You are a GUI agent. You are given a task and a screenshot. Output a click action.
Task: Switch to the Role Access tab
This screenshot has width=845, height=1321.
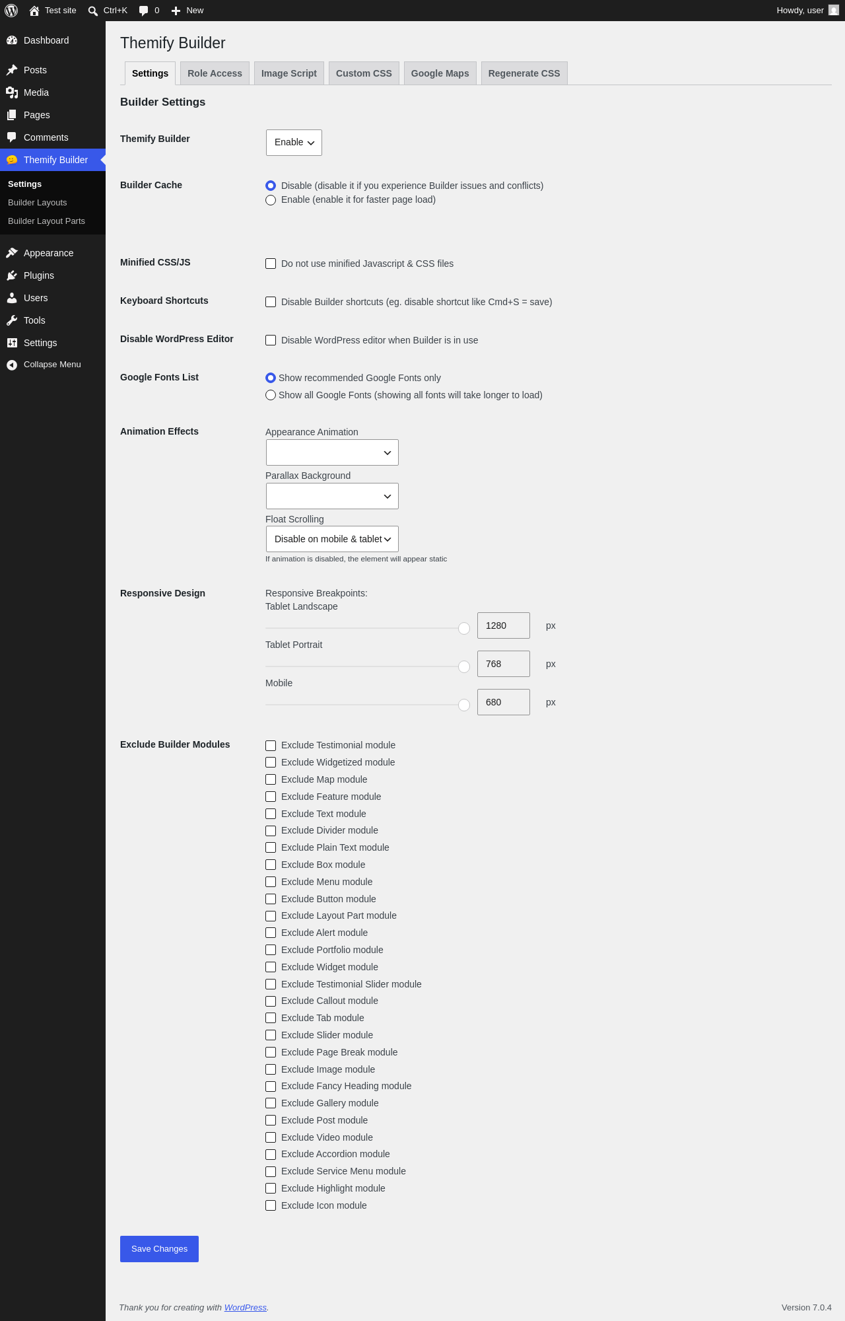coord(215,73)
